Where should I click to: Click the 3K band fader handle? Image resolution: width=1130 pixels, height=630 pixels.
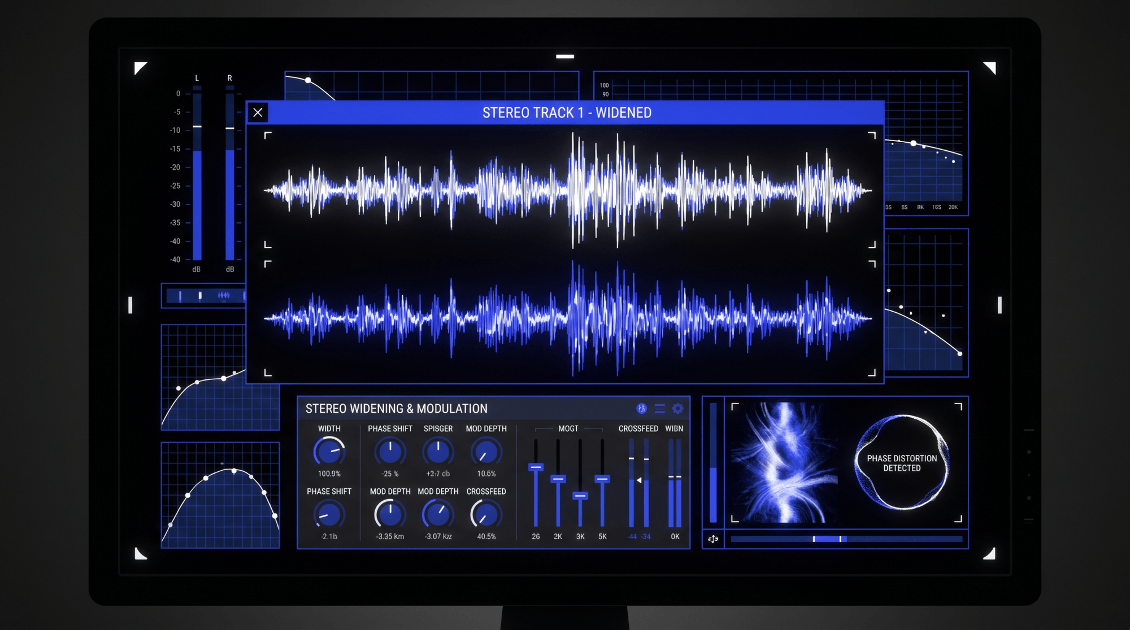click(x=580, y=496)
